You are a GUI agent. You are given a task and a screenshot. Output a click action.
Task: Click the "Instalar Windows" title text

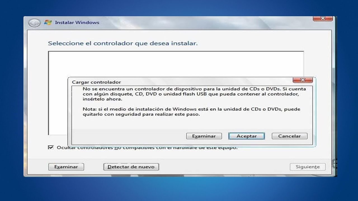coord(77,23)
